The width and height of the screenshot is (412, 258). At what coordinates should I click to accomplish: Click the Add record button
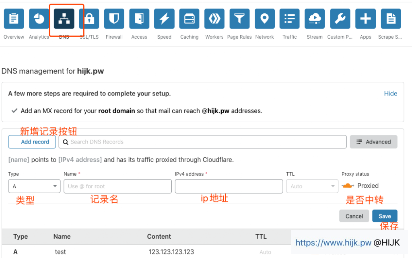click(x=32, y=141)
